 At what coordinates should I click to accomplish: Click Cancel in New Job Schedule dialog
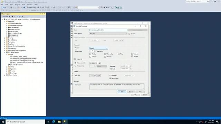click(131, 92)
